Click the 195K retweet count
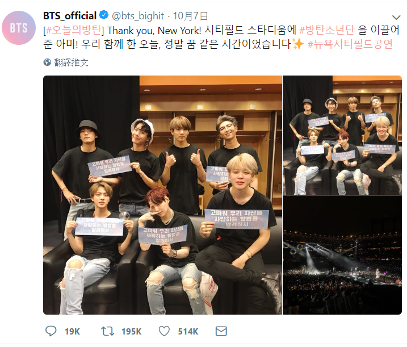 [x=131, y=332]
